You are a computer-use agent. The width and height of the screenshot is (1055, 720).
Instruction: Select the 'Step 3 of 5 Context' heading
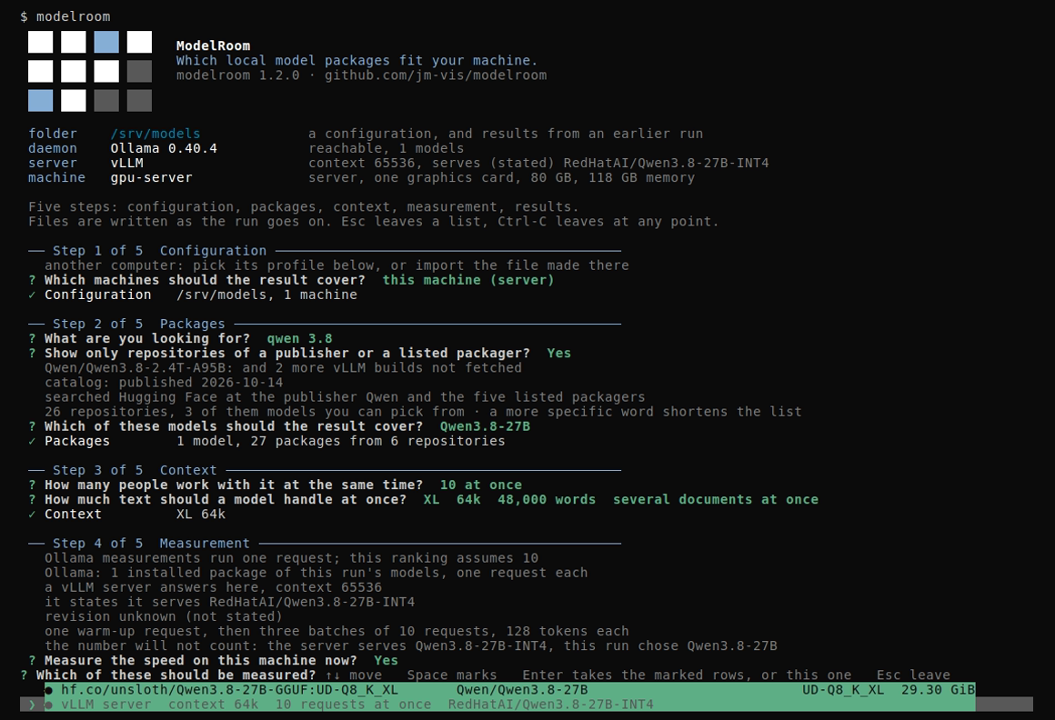(135, 471)
